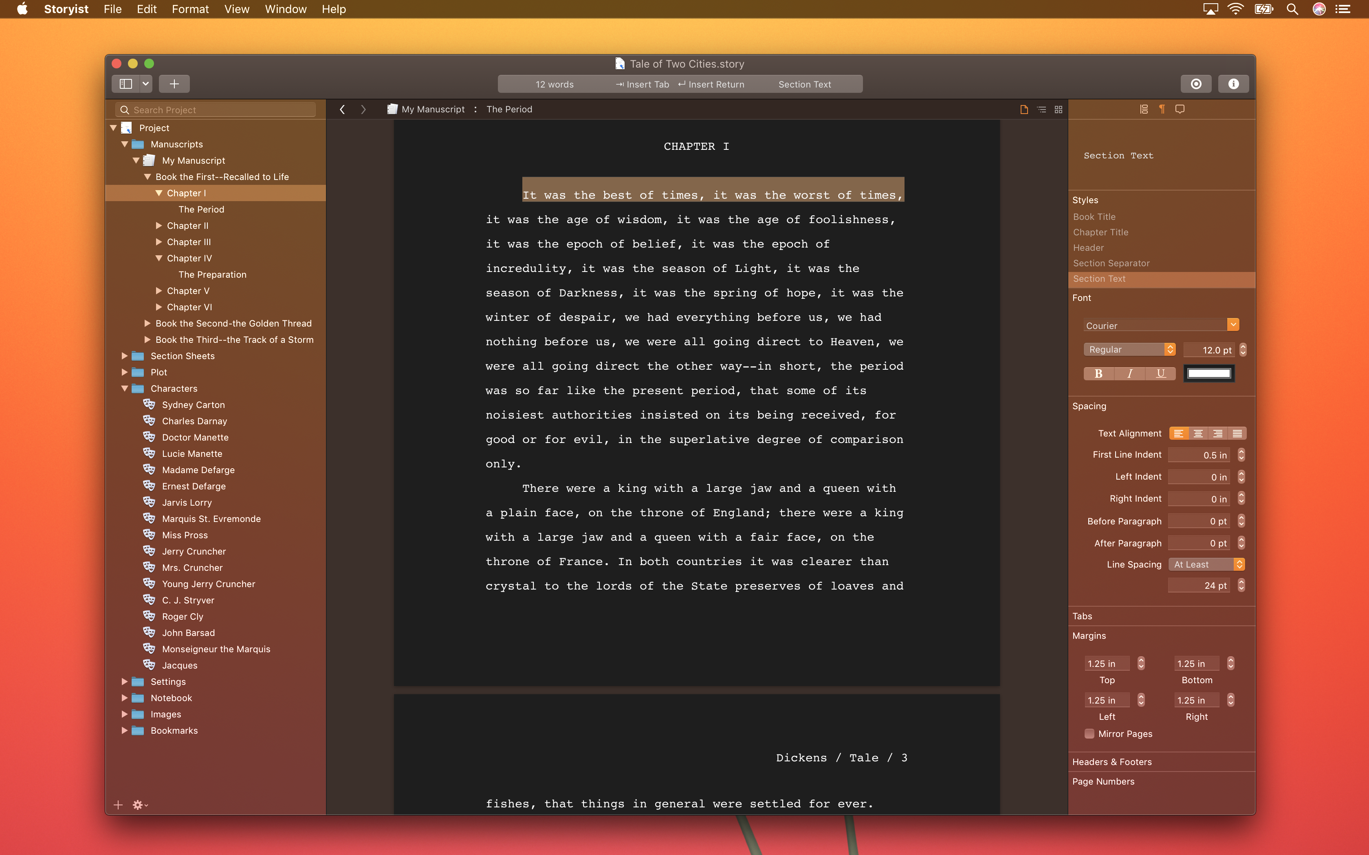1369x855 pixels.
Task: Open the Window menu
Action: 285,9
